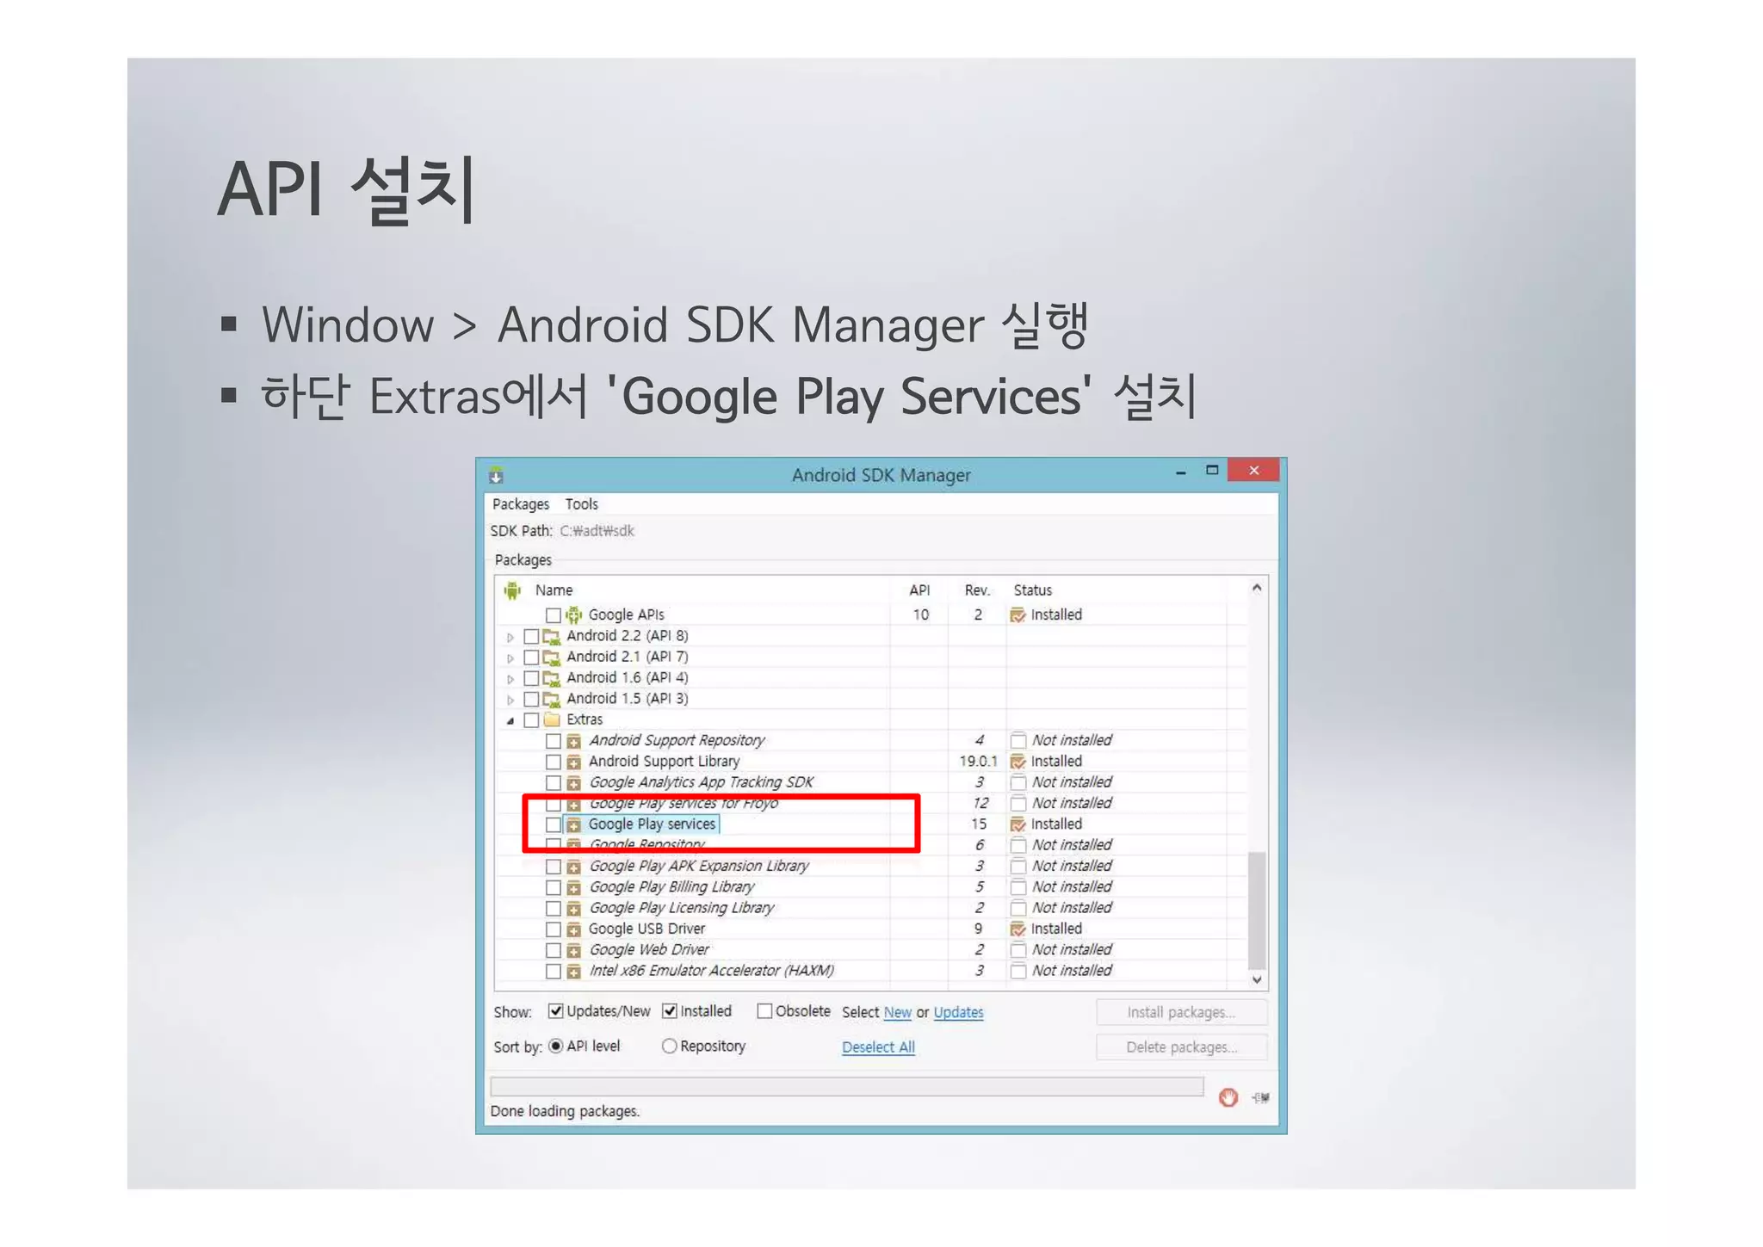The image size is (1763, 1247).
Task: Sort packages by Repository
Action: (x=669, y=1046)
